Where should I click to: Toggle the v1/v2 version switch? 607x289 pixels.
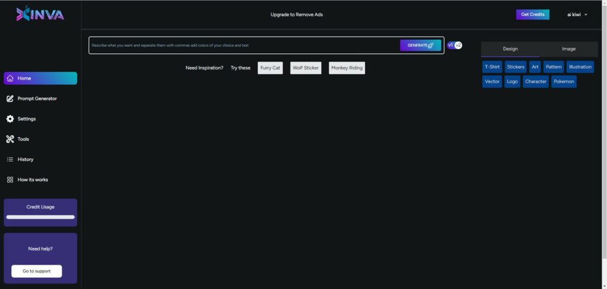click(x=455, y=45)
